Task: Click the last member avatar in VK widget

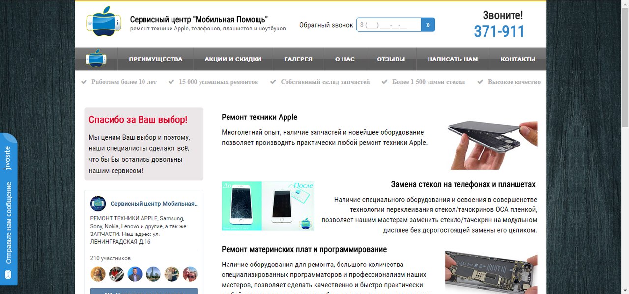Action: click(x=190, y=274)
